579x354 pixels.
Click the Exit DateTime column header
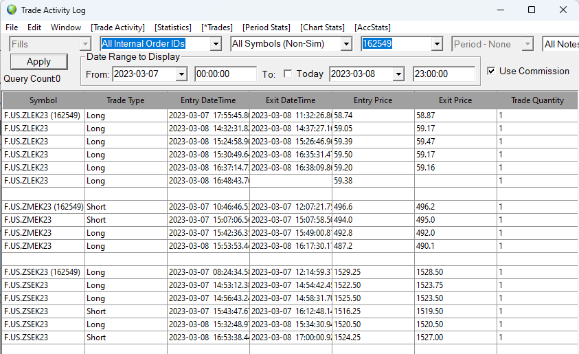[x=291, y=100]
